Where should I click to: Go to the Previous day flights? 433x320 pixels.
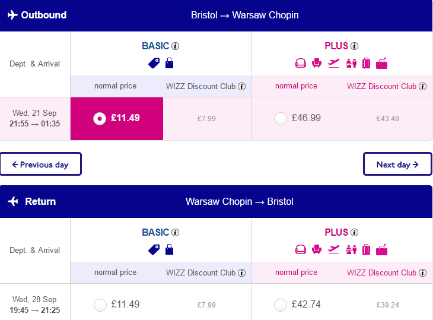(40, 164)
